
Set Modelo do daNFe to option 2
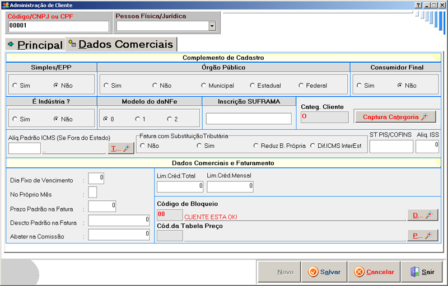click(170, 119)
